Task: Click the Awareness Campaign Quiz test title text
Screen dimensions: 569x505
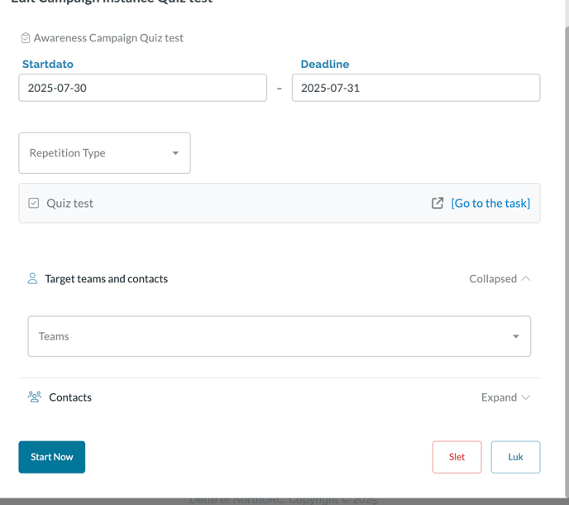Action: [x=108, y=38]
